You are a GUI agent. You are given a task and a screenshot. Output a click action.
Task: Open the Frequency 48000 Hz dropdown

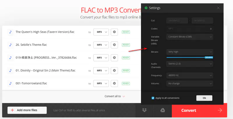click(190, 76)
